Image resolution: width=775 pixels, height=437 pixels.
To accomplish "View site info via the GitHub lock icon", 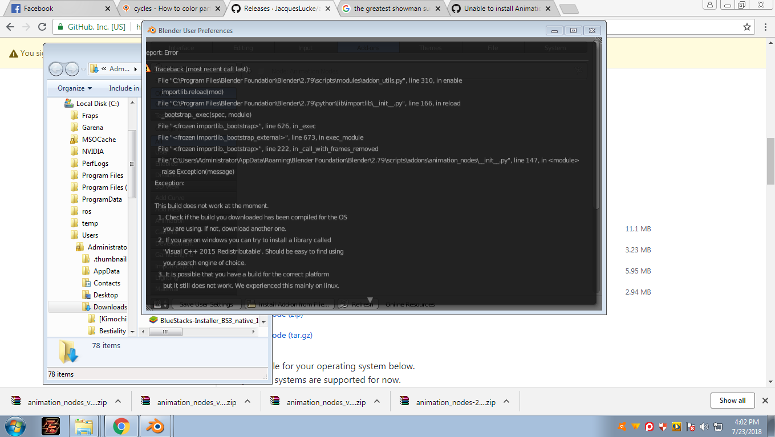I will point(61,27).
